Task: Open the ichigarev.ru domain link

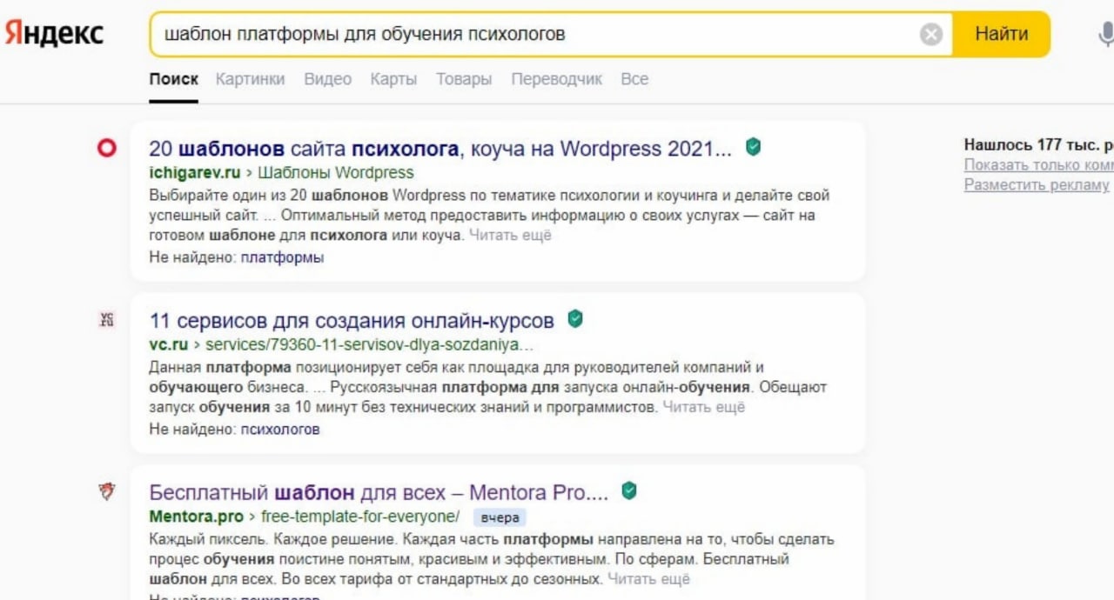Action: tap(194, 172)
